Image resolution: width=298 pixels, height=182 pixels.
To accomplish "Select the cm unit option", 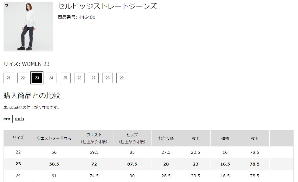I will (7, 119).
